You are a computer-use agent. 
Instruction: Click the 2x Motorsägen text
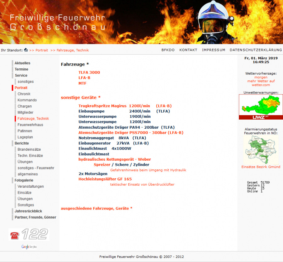point(93,174)
